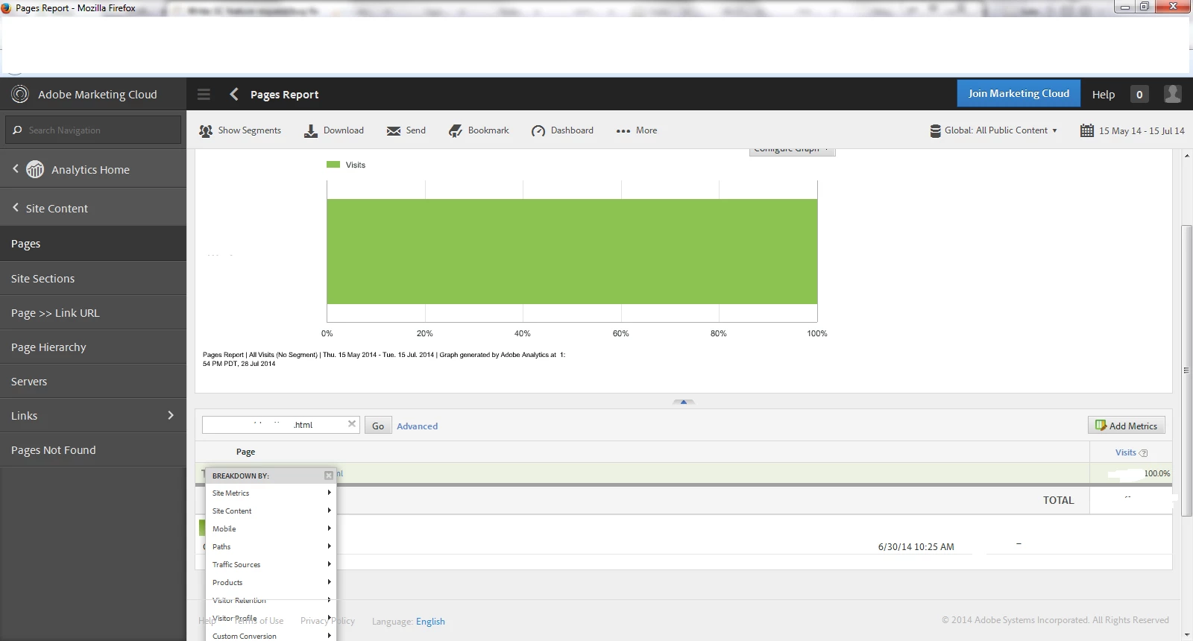Clear the page filter text with X

pyautogui.click(x=352, y=424)
